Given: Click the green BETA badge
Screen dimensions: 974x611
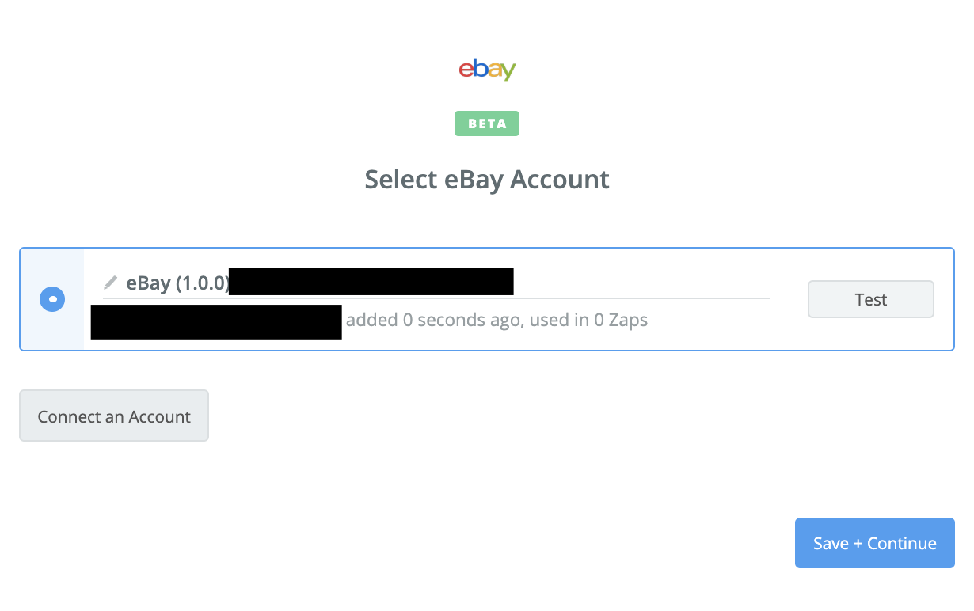Looking at the screenshot, I should coord(487,123).
